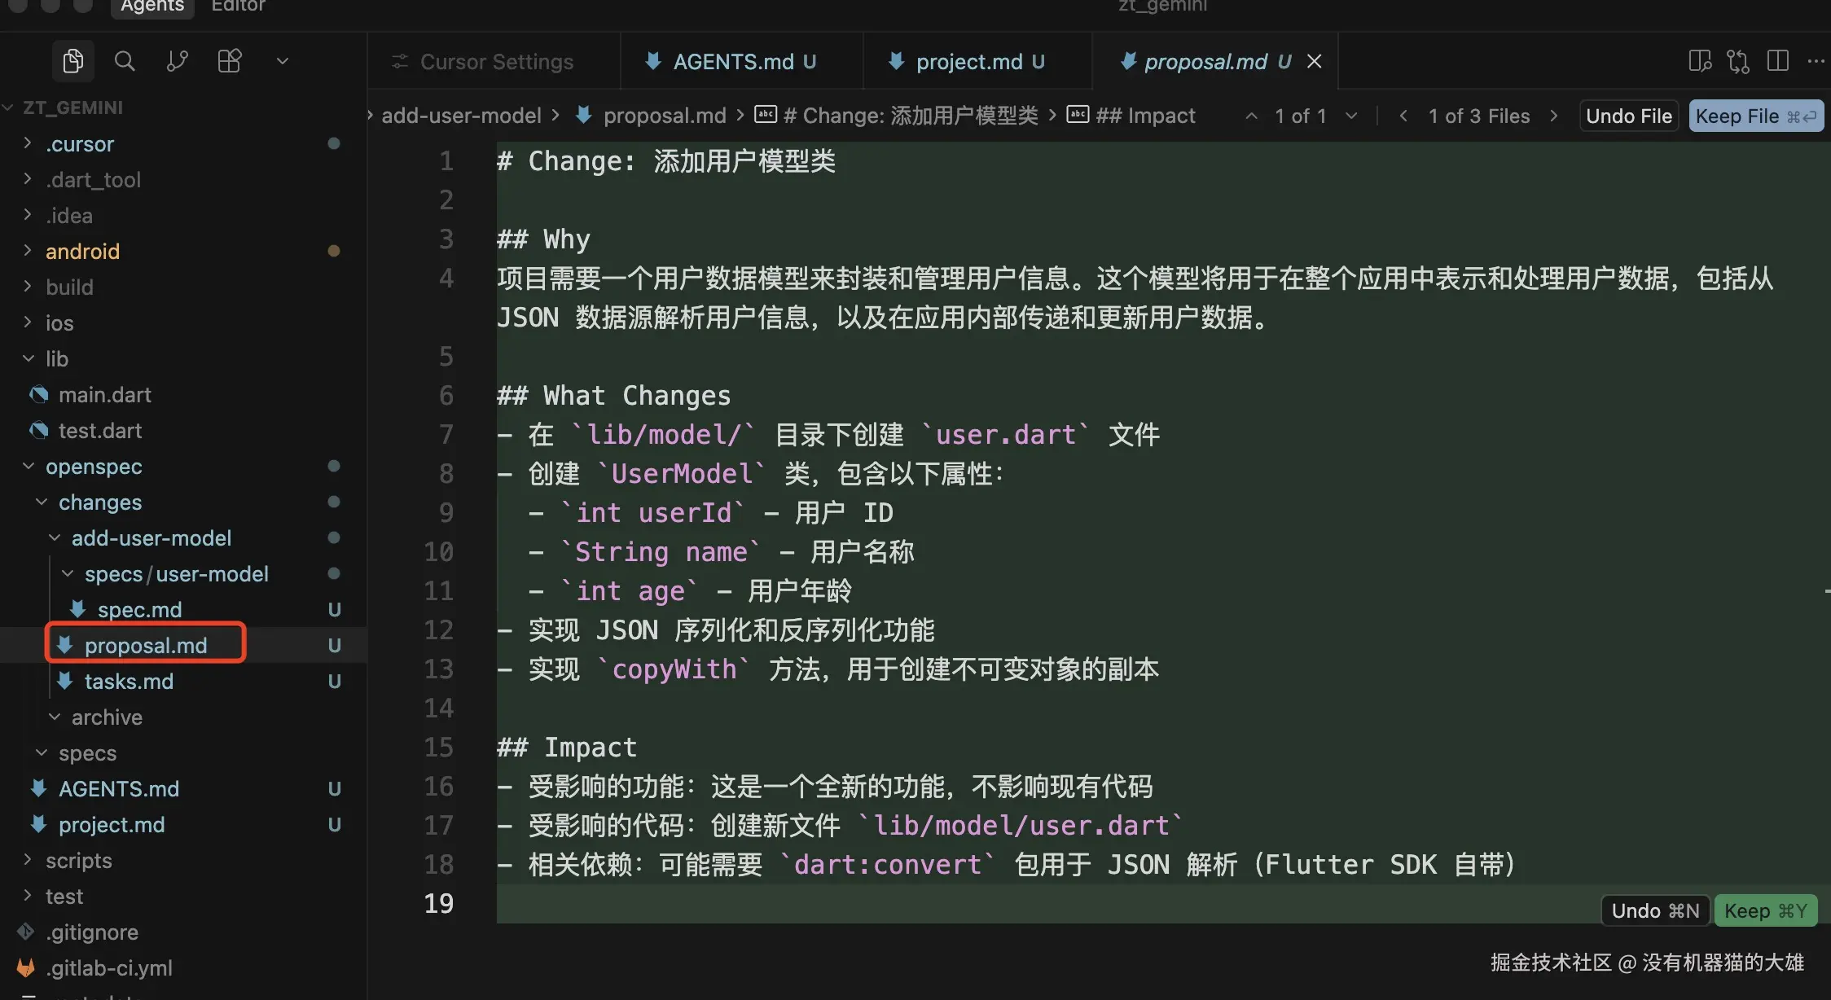This screenshot has height=1000, width=1831.
Task: Switch to the AGENTS.md tab
Action: pyautogui.click(x=732, y=62)
